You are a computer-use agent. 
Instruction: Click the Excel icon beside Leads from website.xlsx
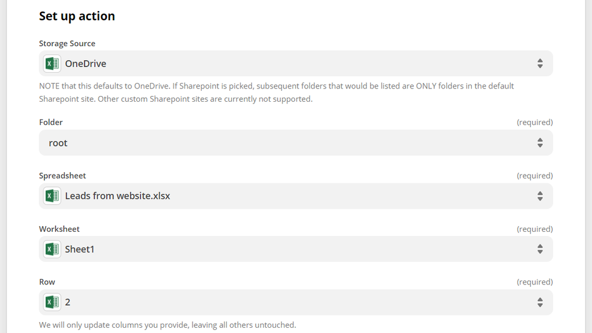click(x=52, y=196)
